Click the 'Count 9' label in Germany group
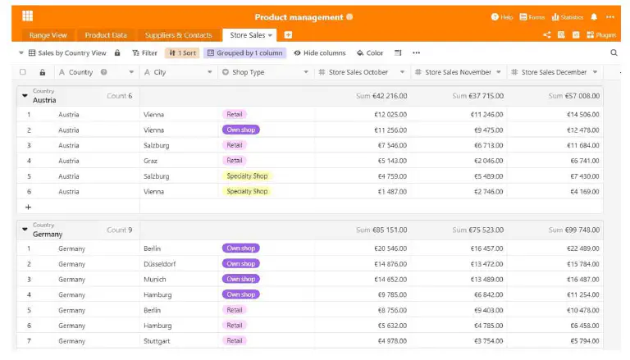Image resolution: width=630 pixels, height=360 pixels. (x=119, y=230)
